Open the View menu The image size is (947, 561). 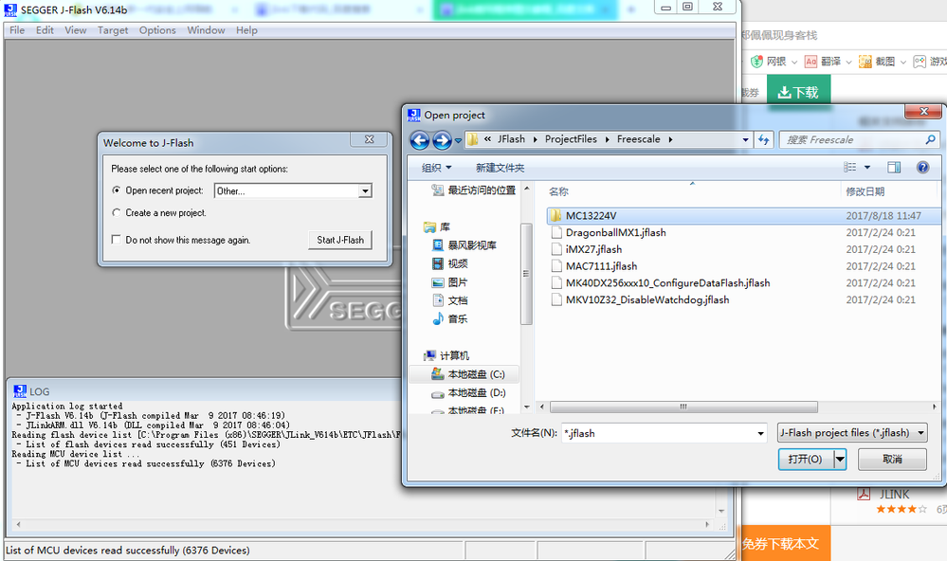point(76,30)
